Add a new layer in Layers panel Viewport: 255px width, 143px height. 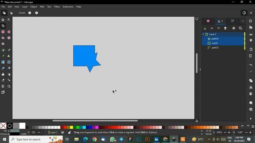(205, 28)
